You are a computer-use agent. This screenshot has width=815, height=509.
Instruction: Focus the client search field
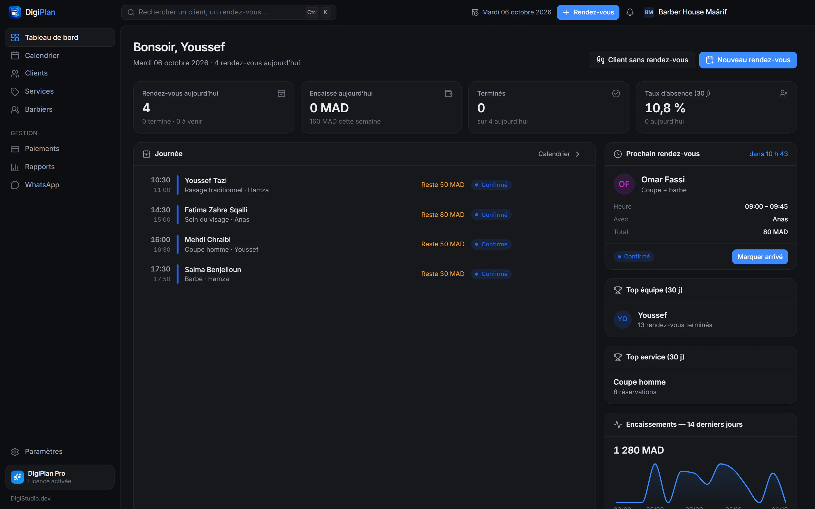click(x=229, y=12)
